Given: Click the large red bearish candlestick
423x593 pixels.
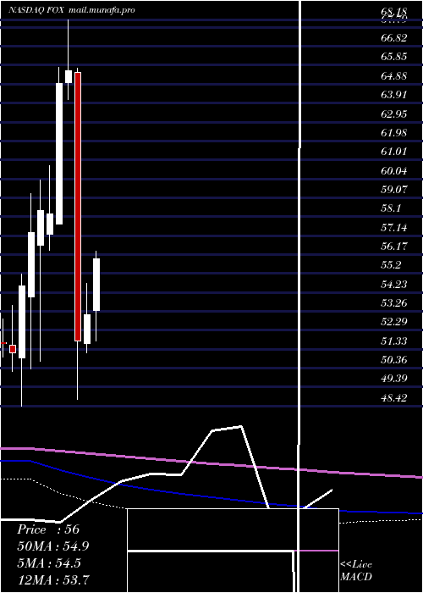Looking at the screenshot, I should [78, 207].
